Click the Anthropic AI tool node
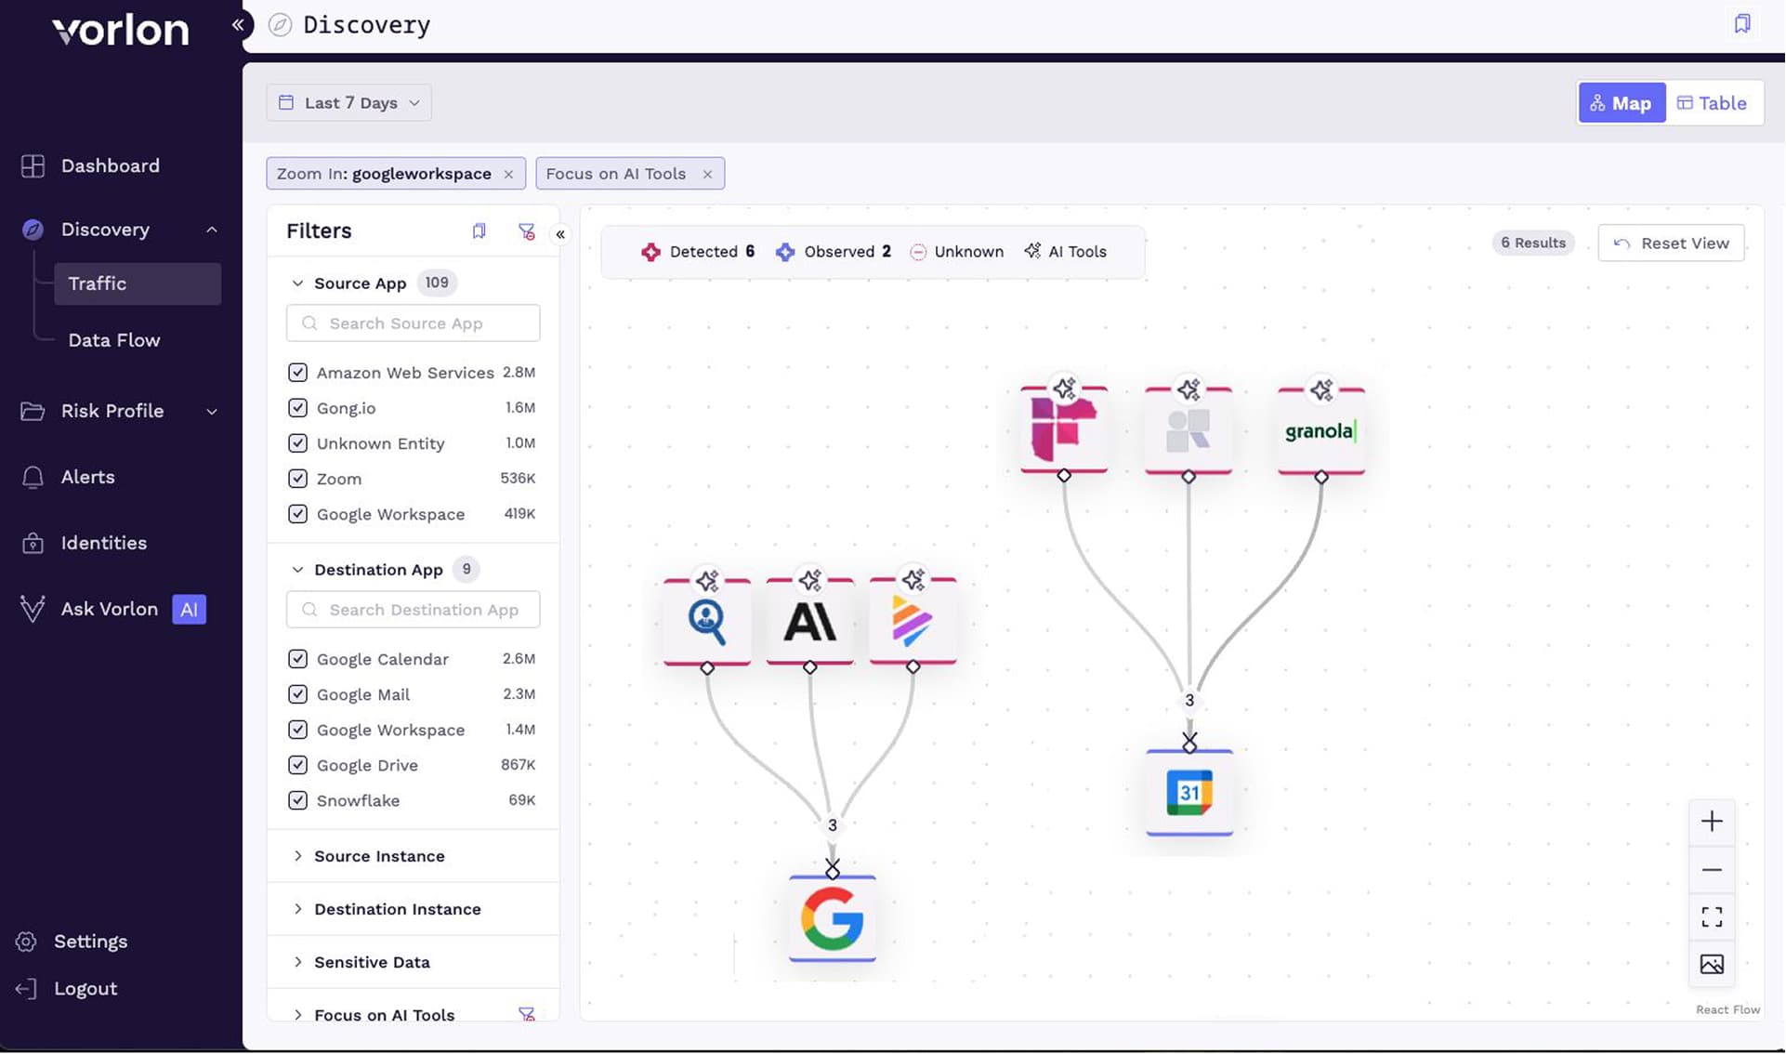The image size is (1786, 1054). click(x=809, y=622)
